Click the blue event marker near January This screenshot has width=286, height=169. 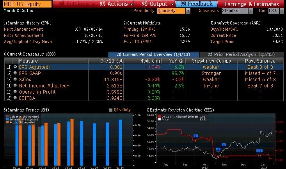pyautogui.click(x=259, y=151)
